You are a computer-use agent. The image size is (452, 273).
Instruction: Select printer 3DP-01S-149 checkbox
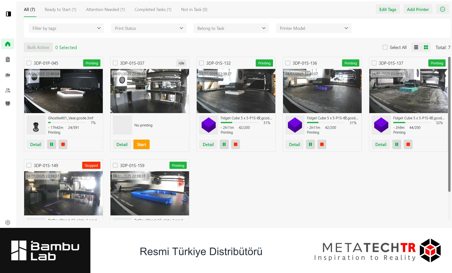coord(29,166)
